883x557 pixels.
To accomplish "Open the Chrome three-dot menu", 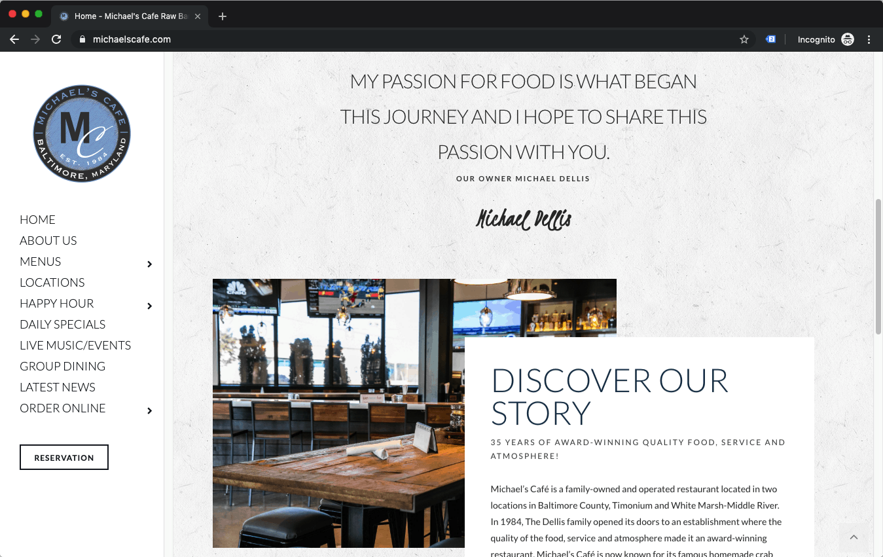I will [x=869, y=39].
